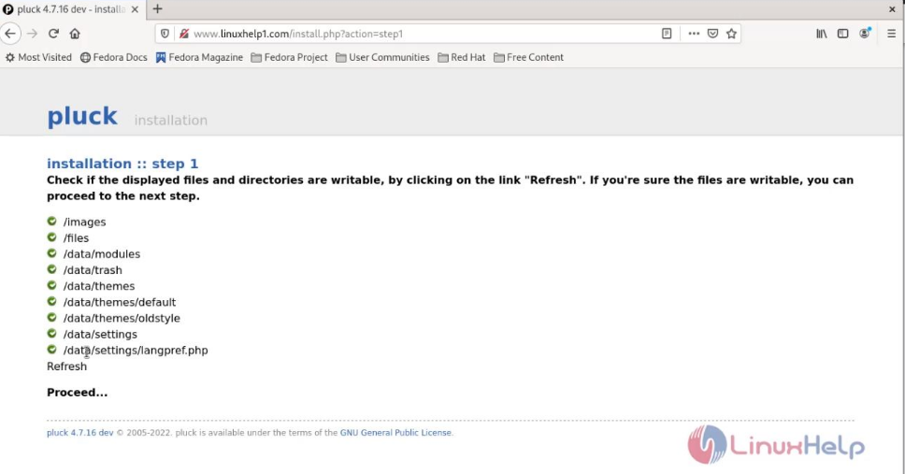Open Firefox account icon
The image size is (905, 474).
click(x=865, y=34)
